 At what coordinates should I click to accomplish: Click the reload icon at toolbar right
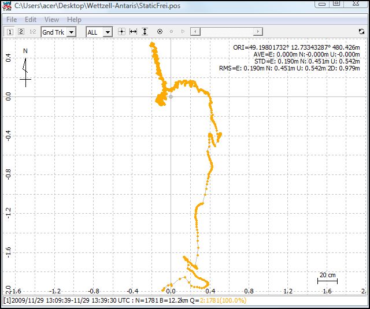[x=361, y=32]
